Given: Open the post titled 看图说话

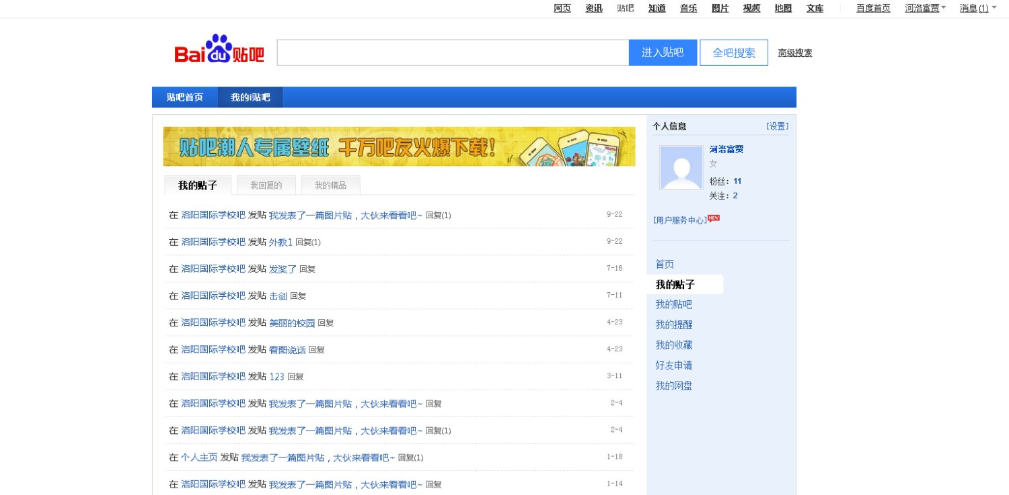Looking at the screenshot, I should click(x=287, y=349).
